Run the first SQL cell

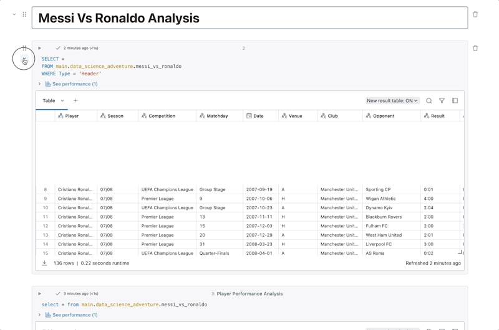coord(40,48)
